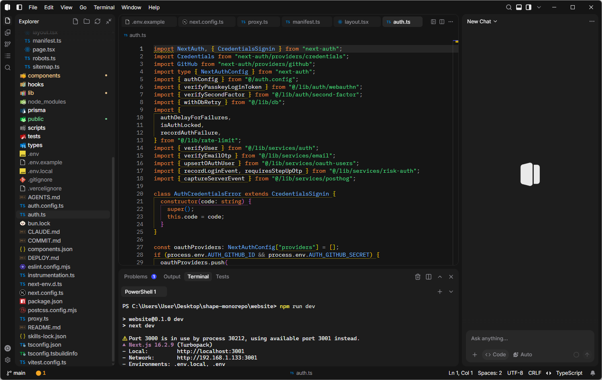Open the terminal profile dropdown chevron
602x380 pixels.
pos(451,292)
